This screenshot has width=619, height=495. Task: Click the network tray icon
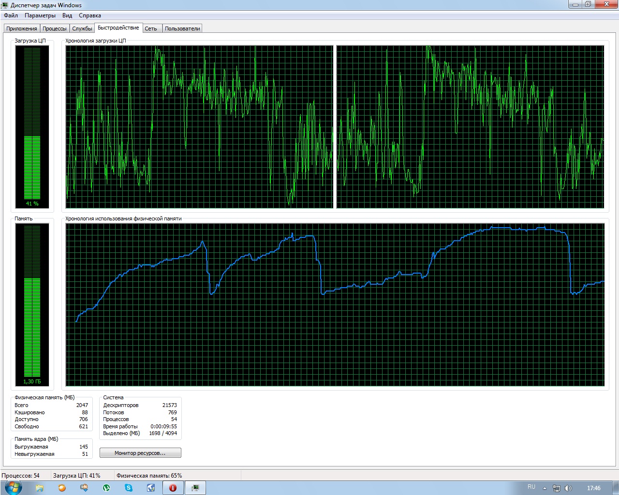557,488
